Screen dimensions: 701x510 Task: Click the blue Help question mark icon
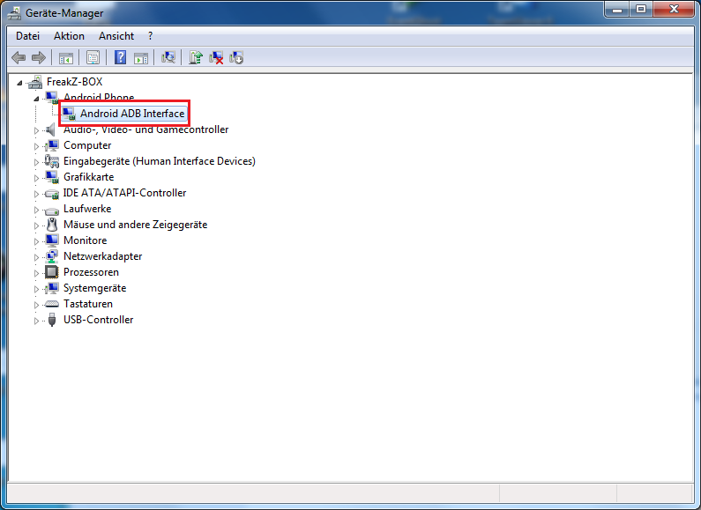120,57
